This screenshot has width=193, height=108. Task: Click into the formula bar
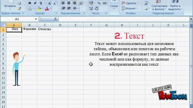[x=124, y=19]
